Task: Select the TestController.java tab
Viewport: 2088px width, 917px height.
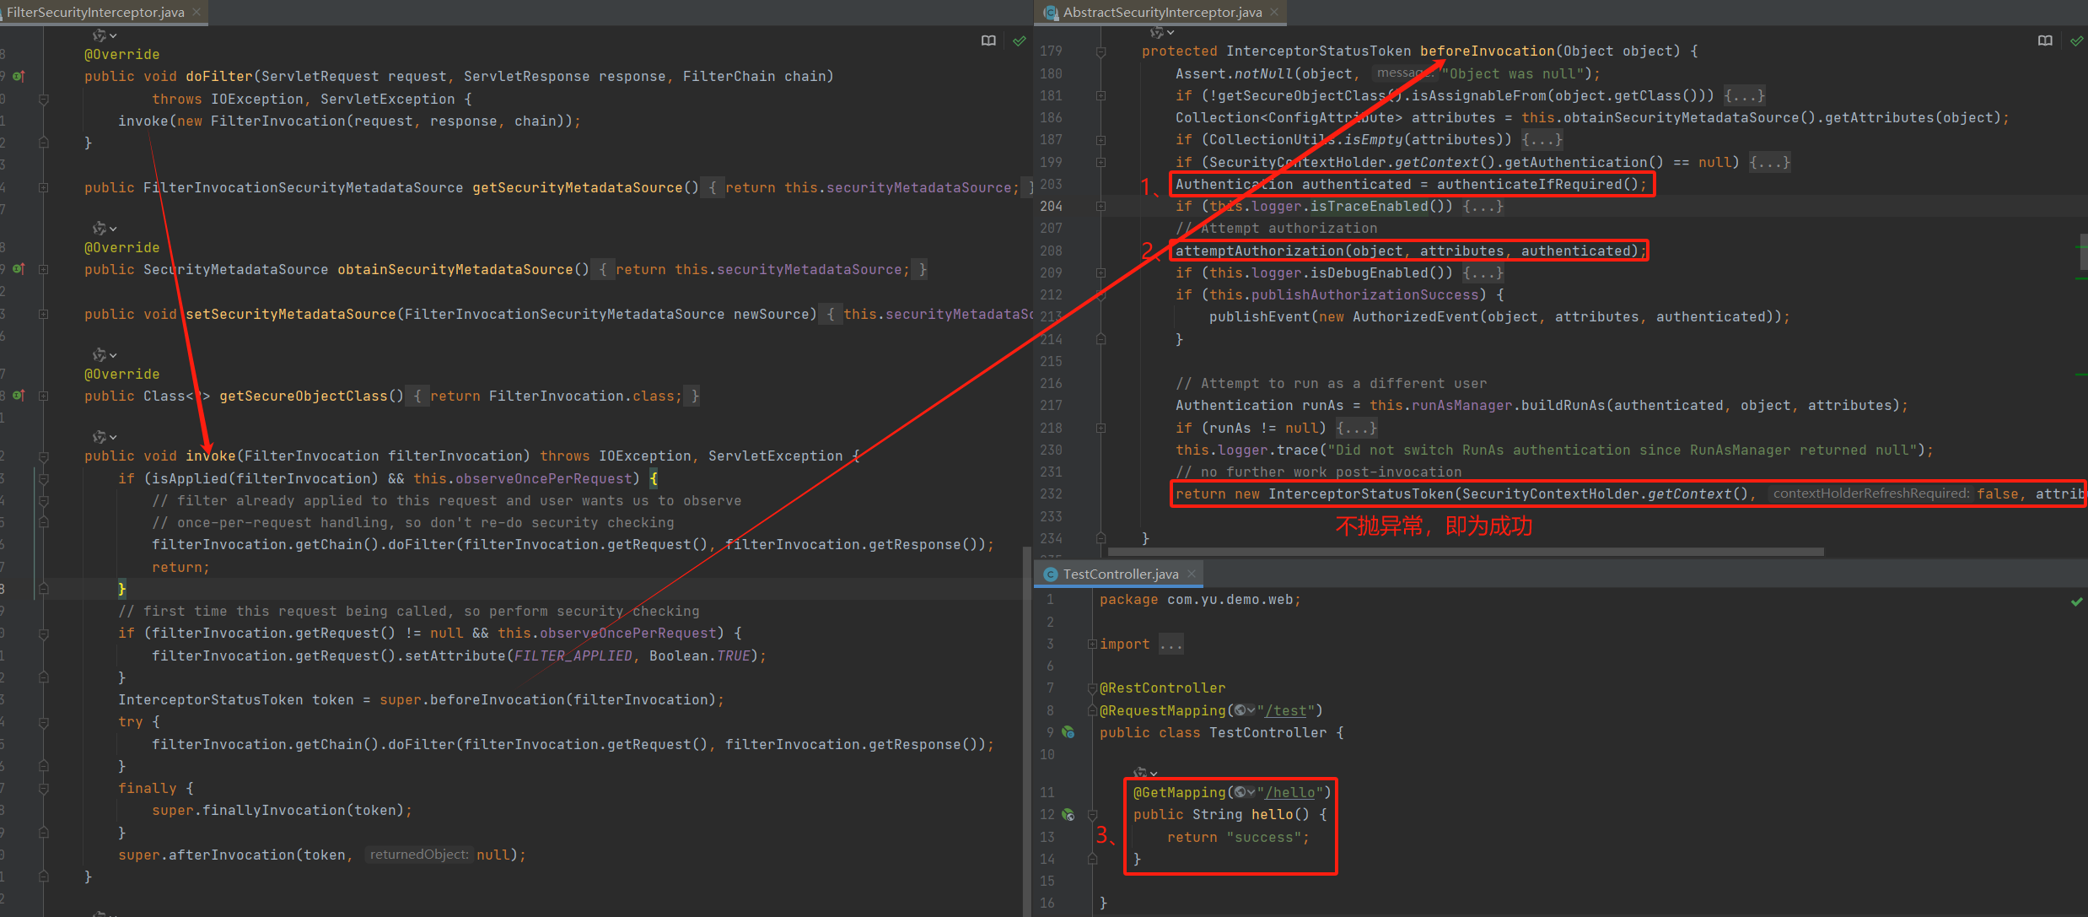Action: [1120, 574]
